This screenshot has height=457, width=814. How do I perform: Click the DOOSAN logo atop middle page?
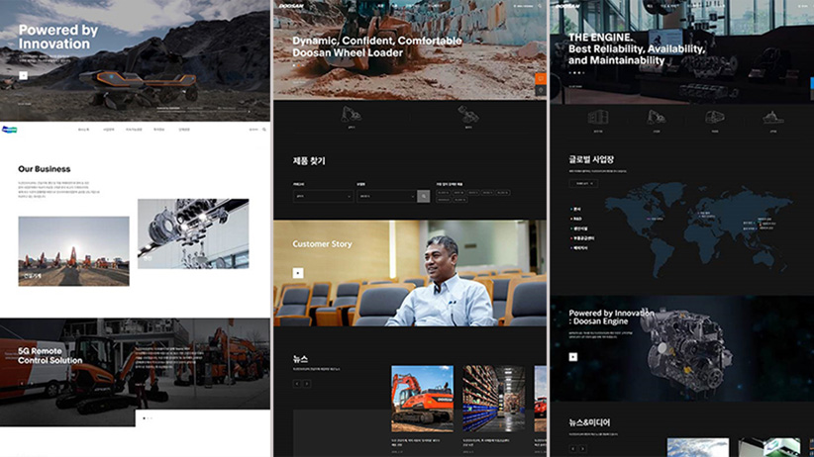[291, 6]
